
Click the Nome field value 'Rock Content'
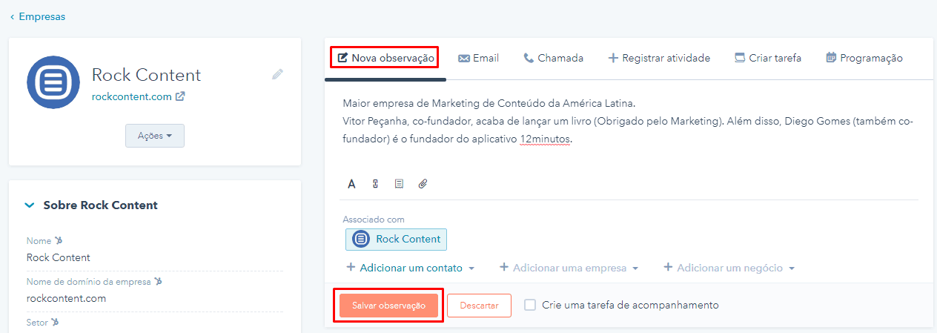[59, 257]
